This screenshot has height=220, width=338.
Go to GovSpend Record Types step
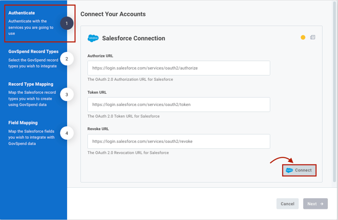pos(33,51)
